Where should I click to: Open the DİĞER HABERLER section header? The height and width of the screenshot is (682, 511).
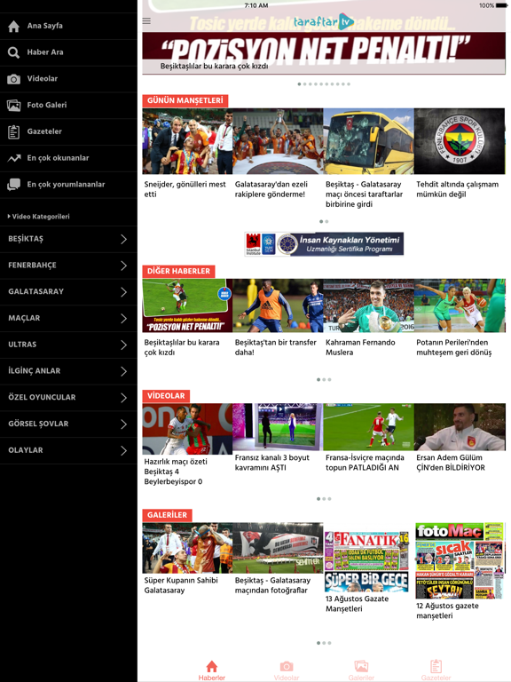(178, 271)
